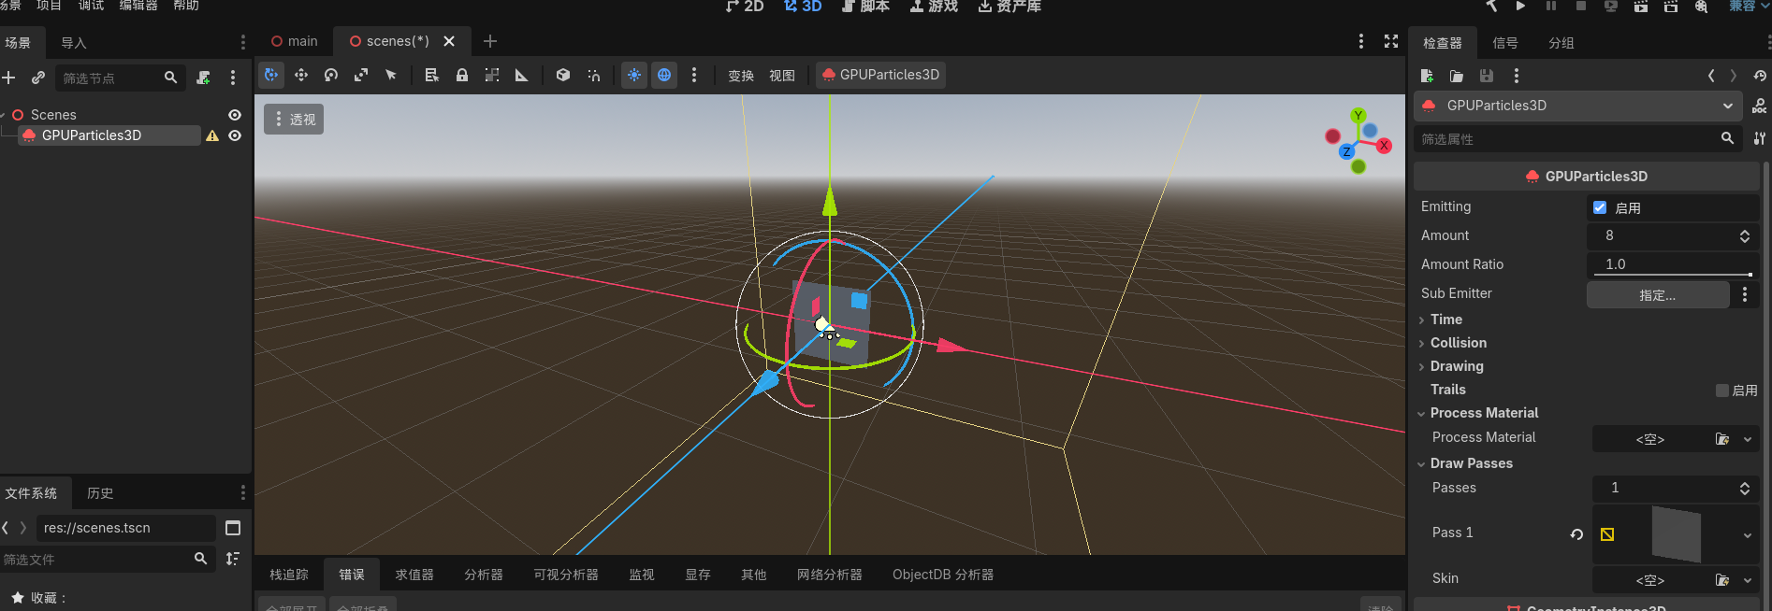Image resolution: width=1772 pixels, height=611 pixels.
Task: Click the Amount Ratio slider
Action: click(x=1674, y=274)
